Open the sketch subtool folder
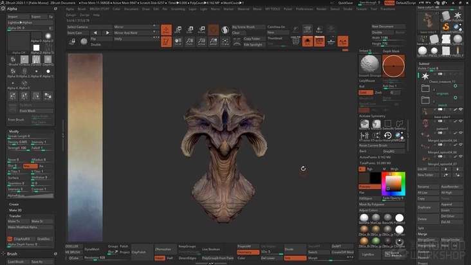 (425, 100)
